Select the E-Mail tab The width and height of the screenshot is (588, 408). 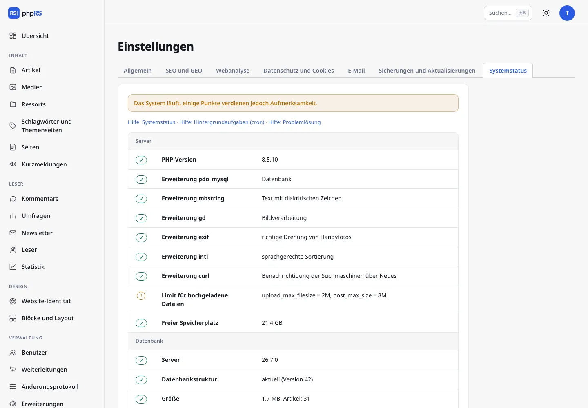356,71
